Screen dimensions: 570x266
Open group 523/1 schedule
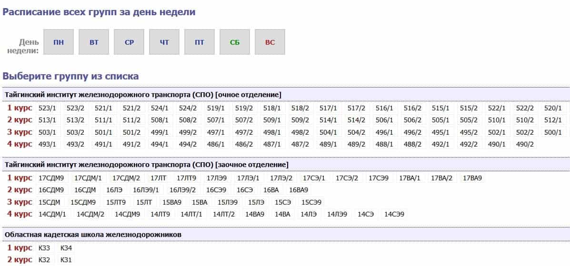(47, 108)
